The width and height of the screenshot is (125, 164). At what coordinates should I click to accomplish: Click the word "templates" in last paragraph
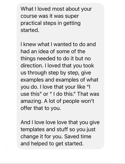coord(32,129)
